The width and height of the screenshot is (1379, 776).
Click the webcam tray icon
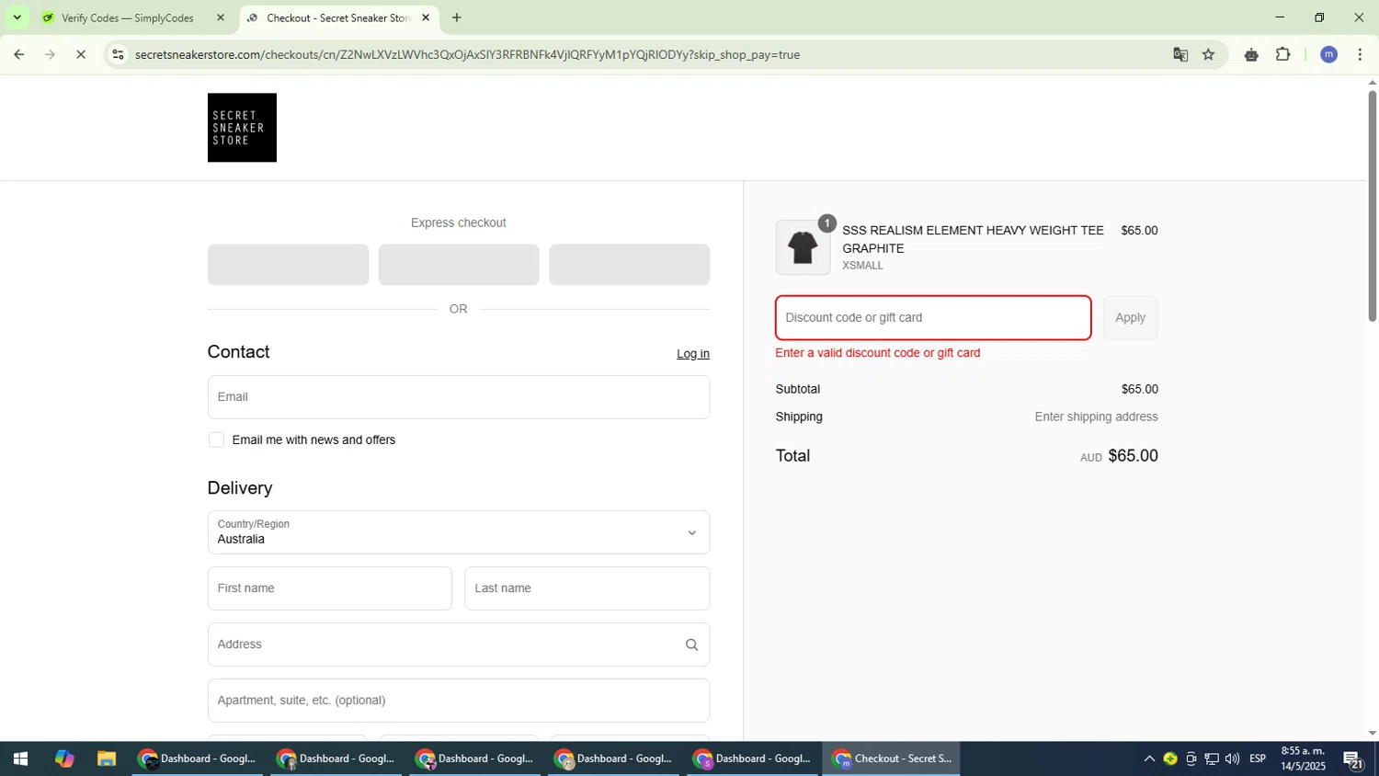1191,759
